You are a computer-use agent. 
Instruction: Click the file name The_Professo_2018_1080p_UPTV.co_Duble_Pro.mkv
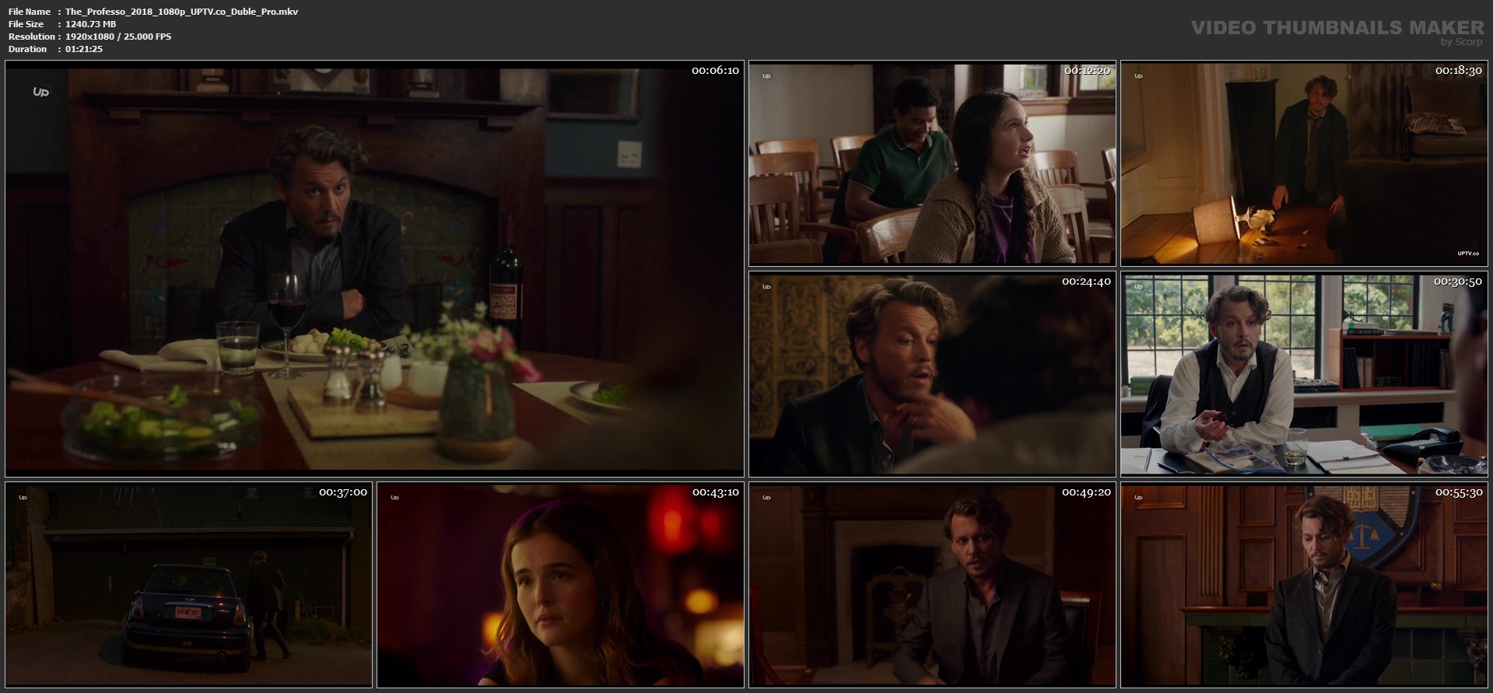[x=181, y=12]
